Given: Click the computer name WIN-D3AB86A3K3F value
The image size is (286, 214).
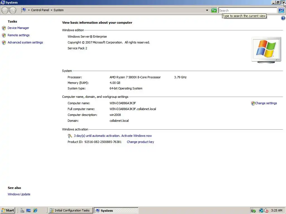Looking at the screenshot, I should point(123,103).
